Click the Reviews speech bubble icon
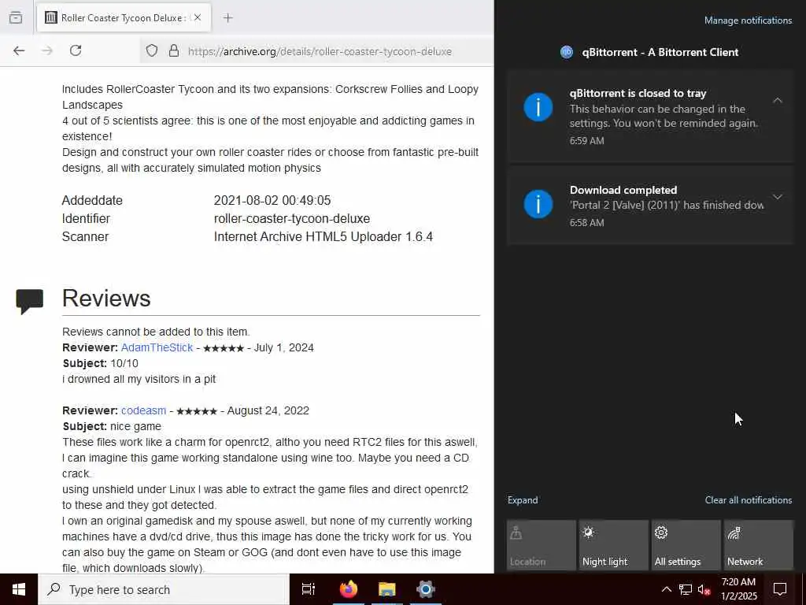This screenshot has height=605, width=806. (x=29, y=302)
